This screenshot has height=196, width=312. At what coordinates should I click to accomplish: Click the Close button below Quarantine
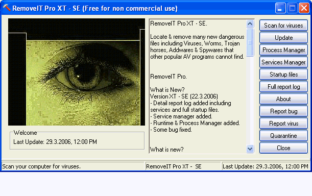283,148
